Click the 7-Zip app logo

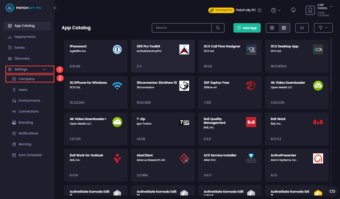click(184, 122)
